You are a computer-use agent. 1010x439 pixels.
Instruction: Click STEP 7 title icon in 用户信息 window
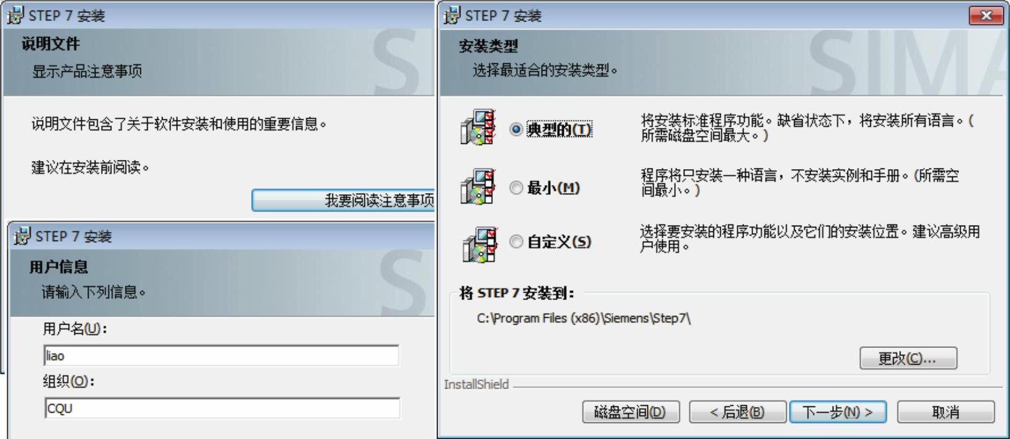click(22, 236)
